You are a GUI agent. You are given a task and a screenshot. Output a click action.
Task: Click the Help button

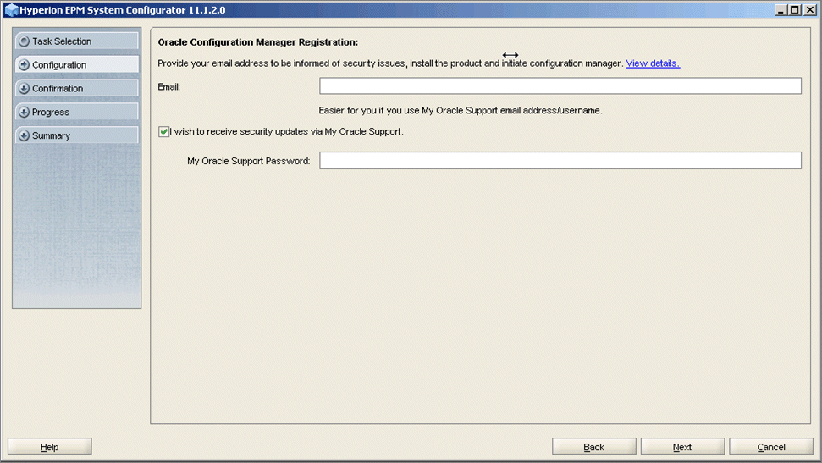click(50, 447)
